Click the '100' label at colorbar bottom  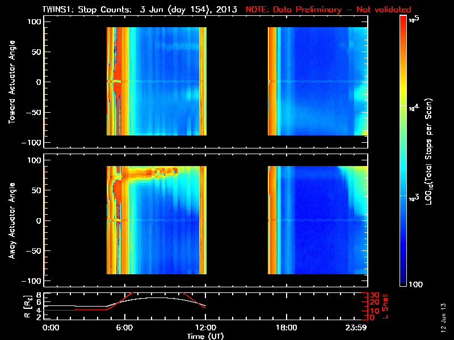point(415,284)
